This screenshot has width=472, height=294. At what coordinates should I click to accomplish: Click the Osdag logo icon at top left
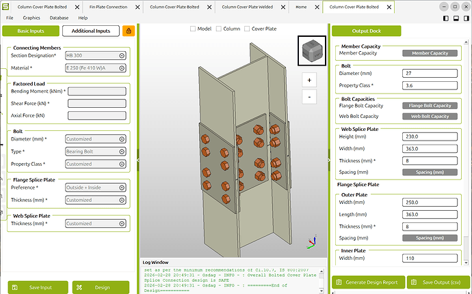[7, 6]
